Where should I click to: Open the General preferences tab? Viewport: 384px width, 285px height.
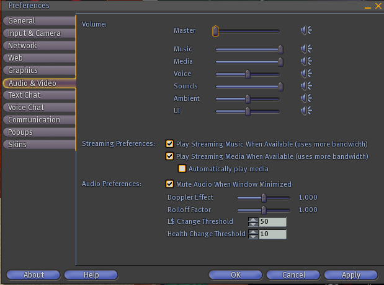pyautogui.click(x=39, y=21)
